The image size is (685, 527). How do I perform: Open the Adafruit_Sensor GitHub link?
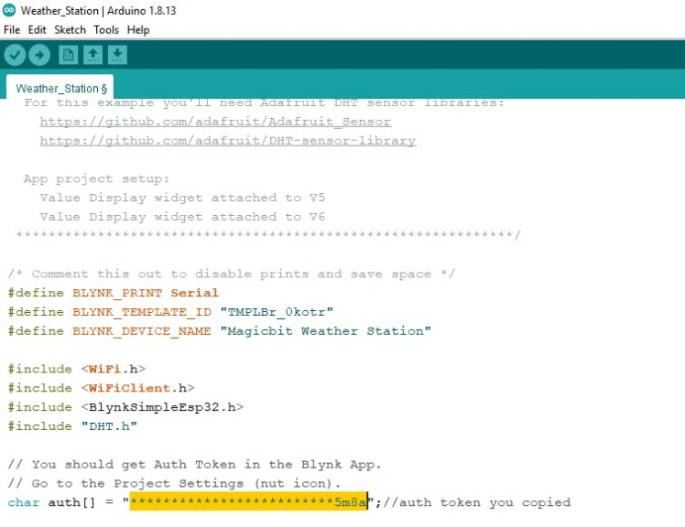click(x=215, y=122)
